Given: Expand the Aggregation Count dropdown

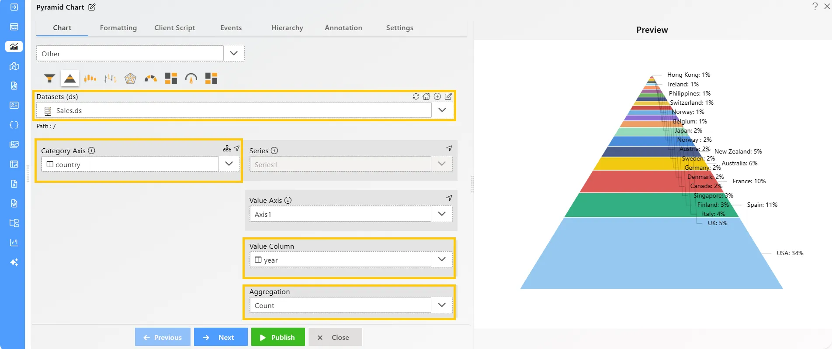Looking at the screenshot, I should 442,305.
